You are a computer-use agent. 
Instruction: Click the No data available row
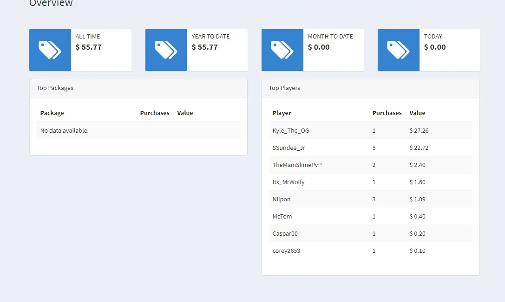(x=138, y=130)
